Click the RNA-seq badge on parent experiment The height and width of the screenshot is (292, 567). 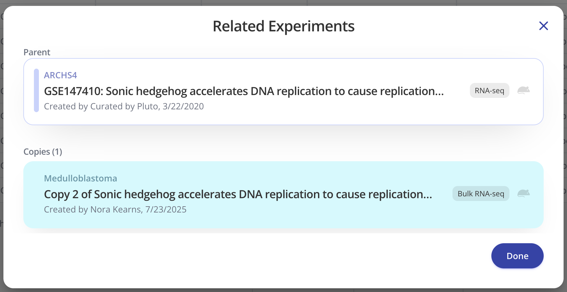489,90
